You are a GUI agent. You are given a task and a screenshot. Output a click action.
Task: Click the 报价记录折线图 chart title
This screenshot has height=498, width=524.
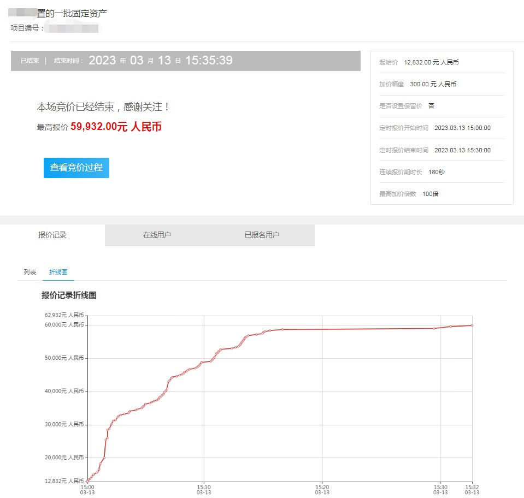[x=69, y=295]
